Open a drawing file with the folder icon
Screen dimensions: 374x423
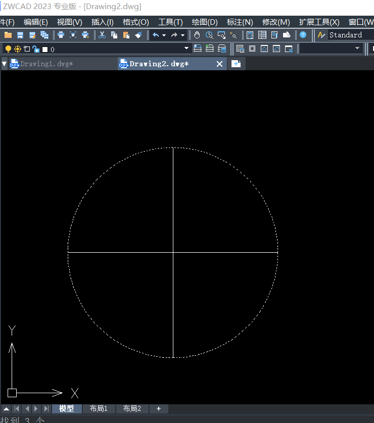point(8,35)
